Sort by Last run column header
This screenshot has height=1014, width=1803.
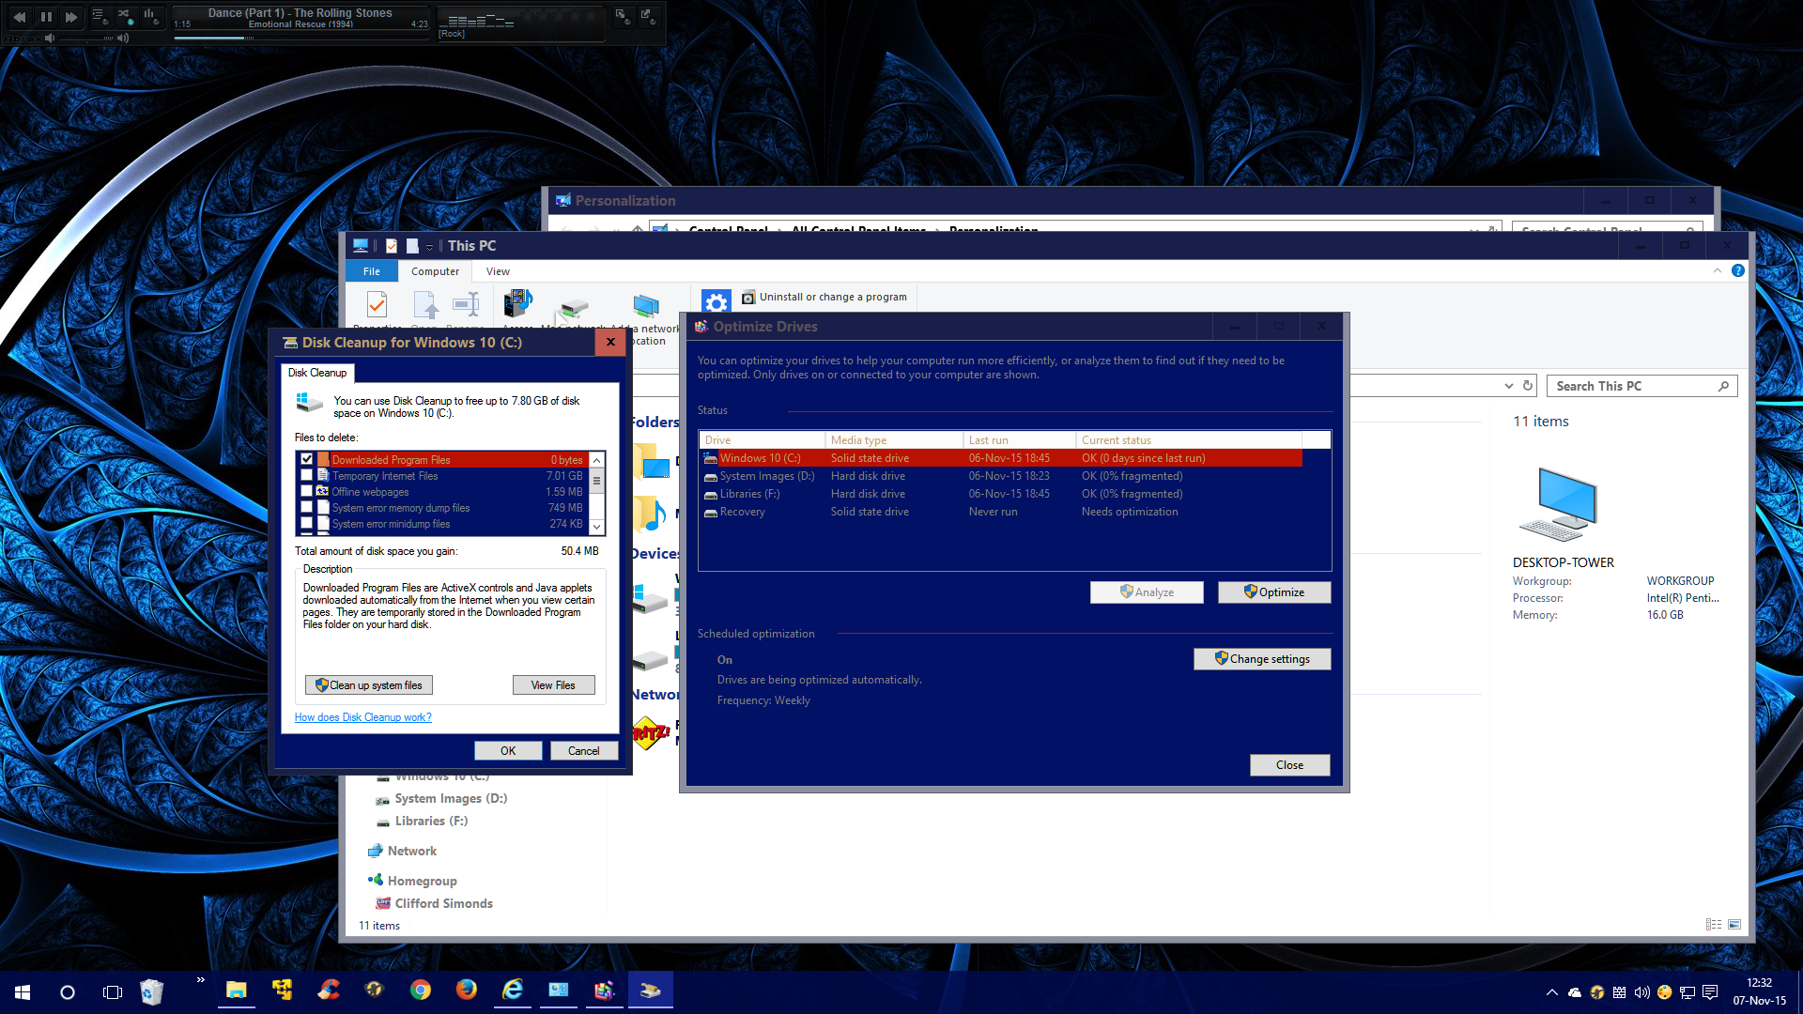point(1019,440)
